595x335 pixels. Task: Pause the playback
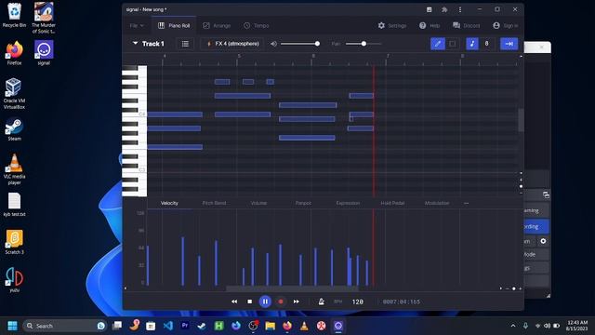point(265,301)
